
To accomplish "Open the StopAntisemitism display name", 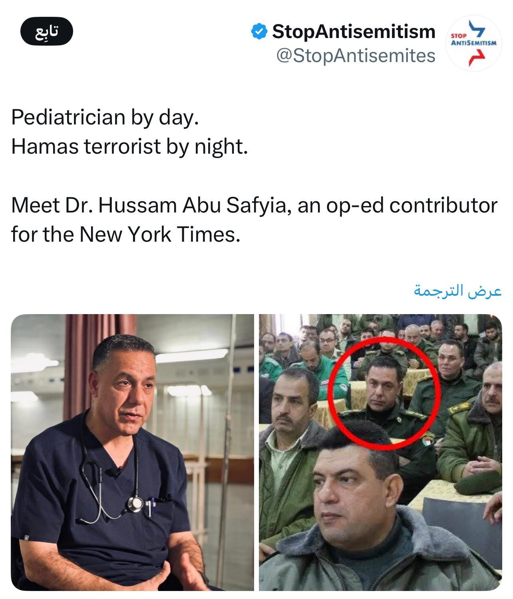I will click(x=354, y=31).
